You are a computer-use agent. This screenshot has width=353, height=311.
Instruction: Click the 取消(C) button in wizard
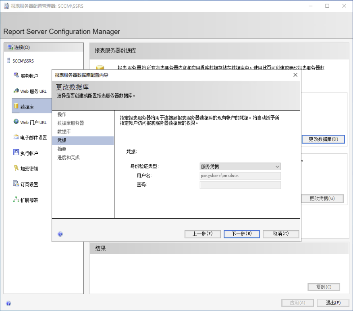click(x=281, y=234)
